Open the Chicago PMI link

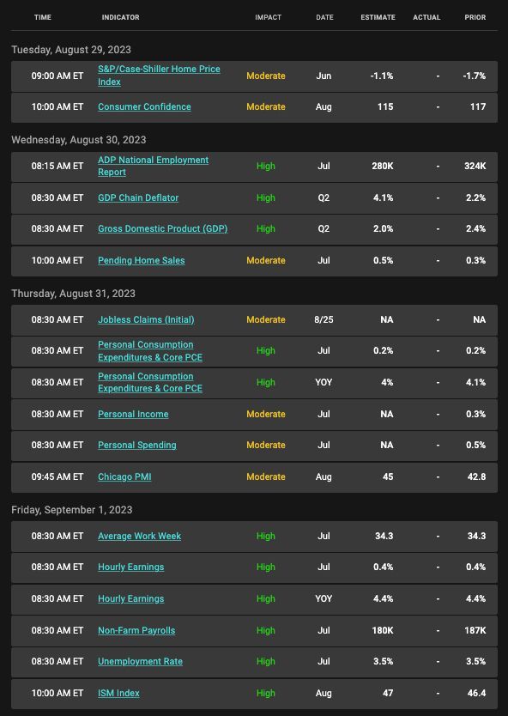124,476
